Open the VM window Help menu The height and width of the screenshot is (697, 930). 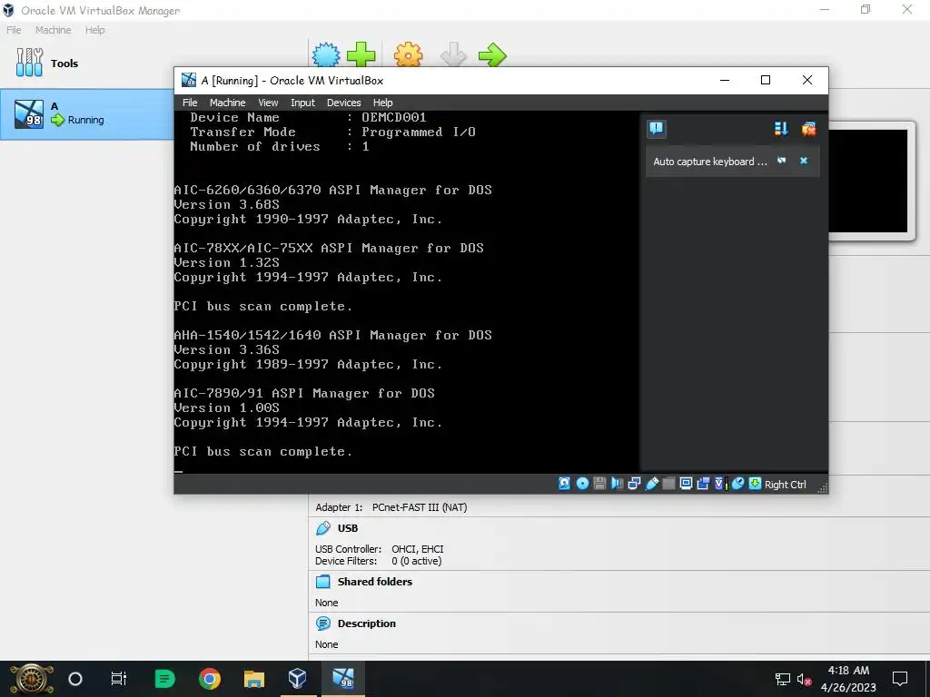coord(382,103)
